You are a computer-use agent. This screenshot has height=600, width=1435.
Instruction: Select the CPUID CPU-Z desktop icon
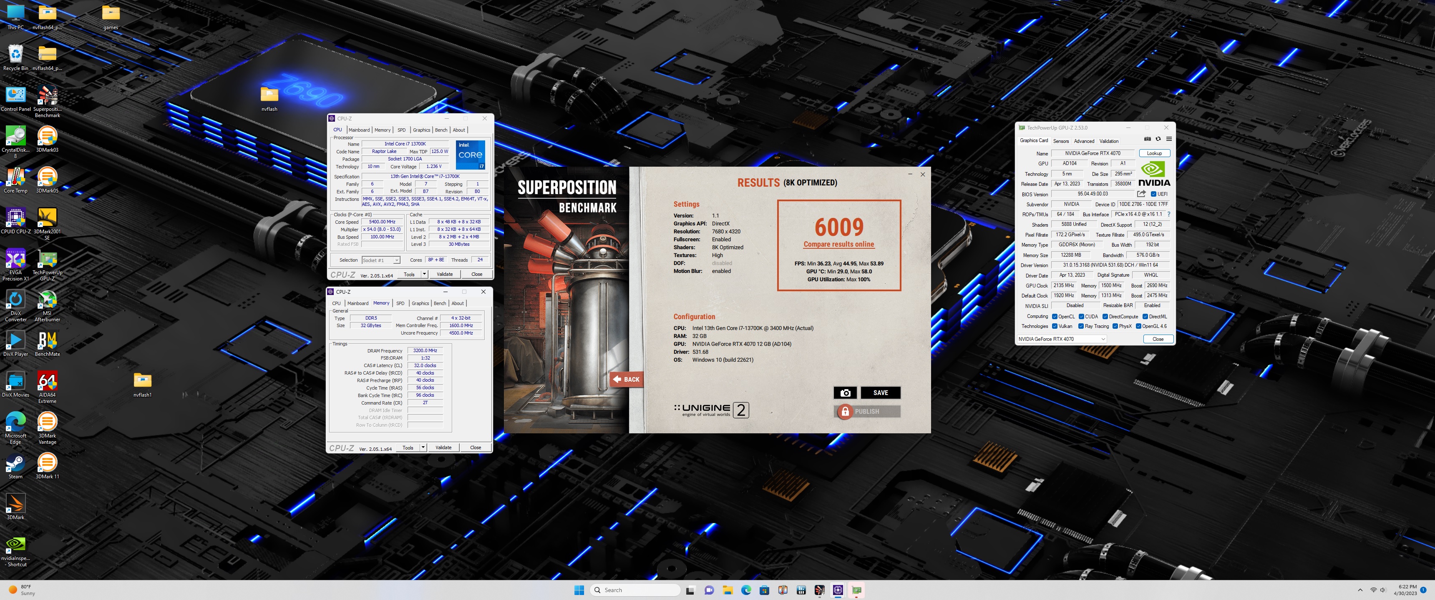point(15,221)
